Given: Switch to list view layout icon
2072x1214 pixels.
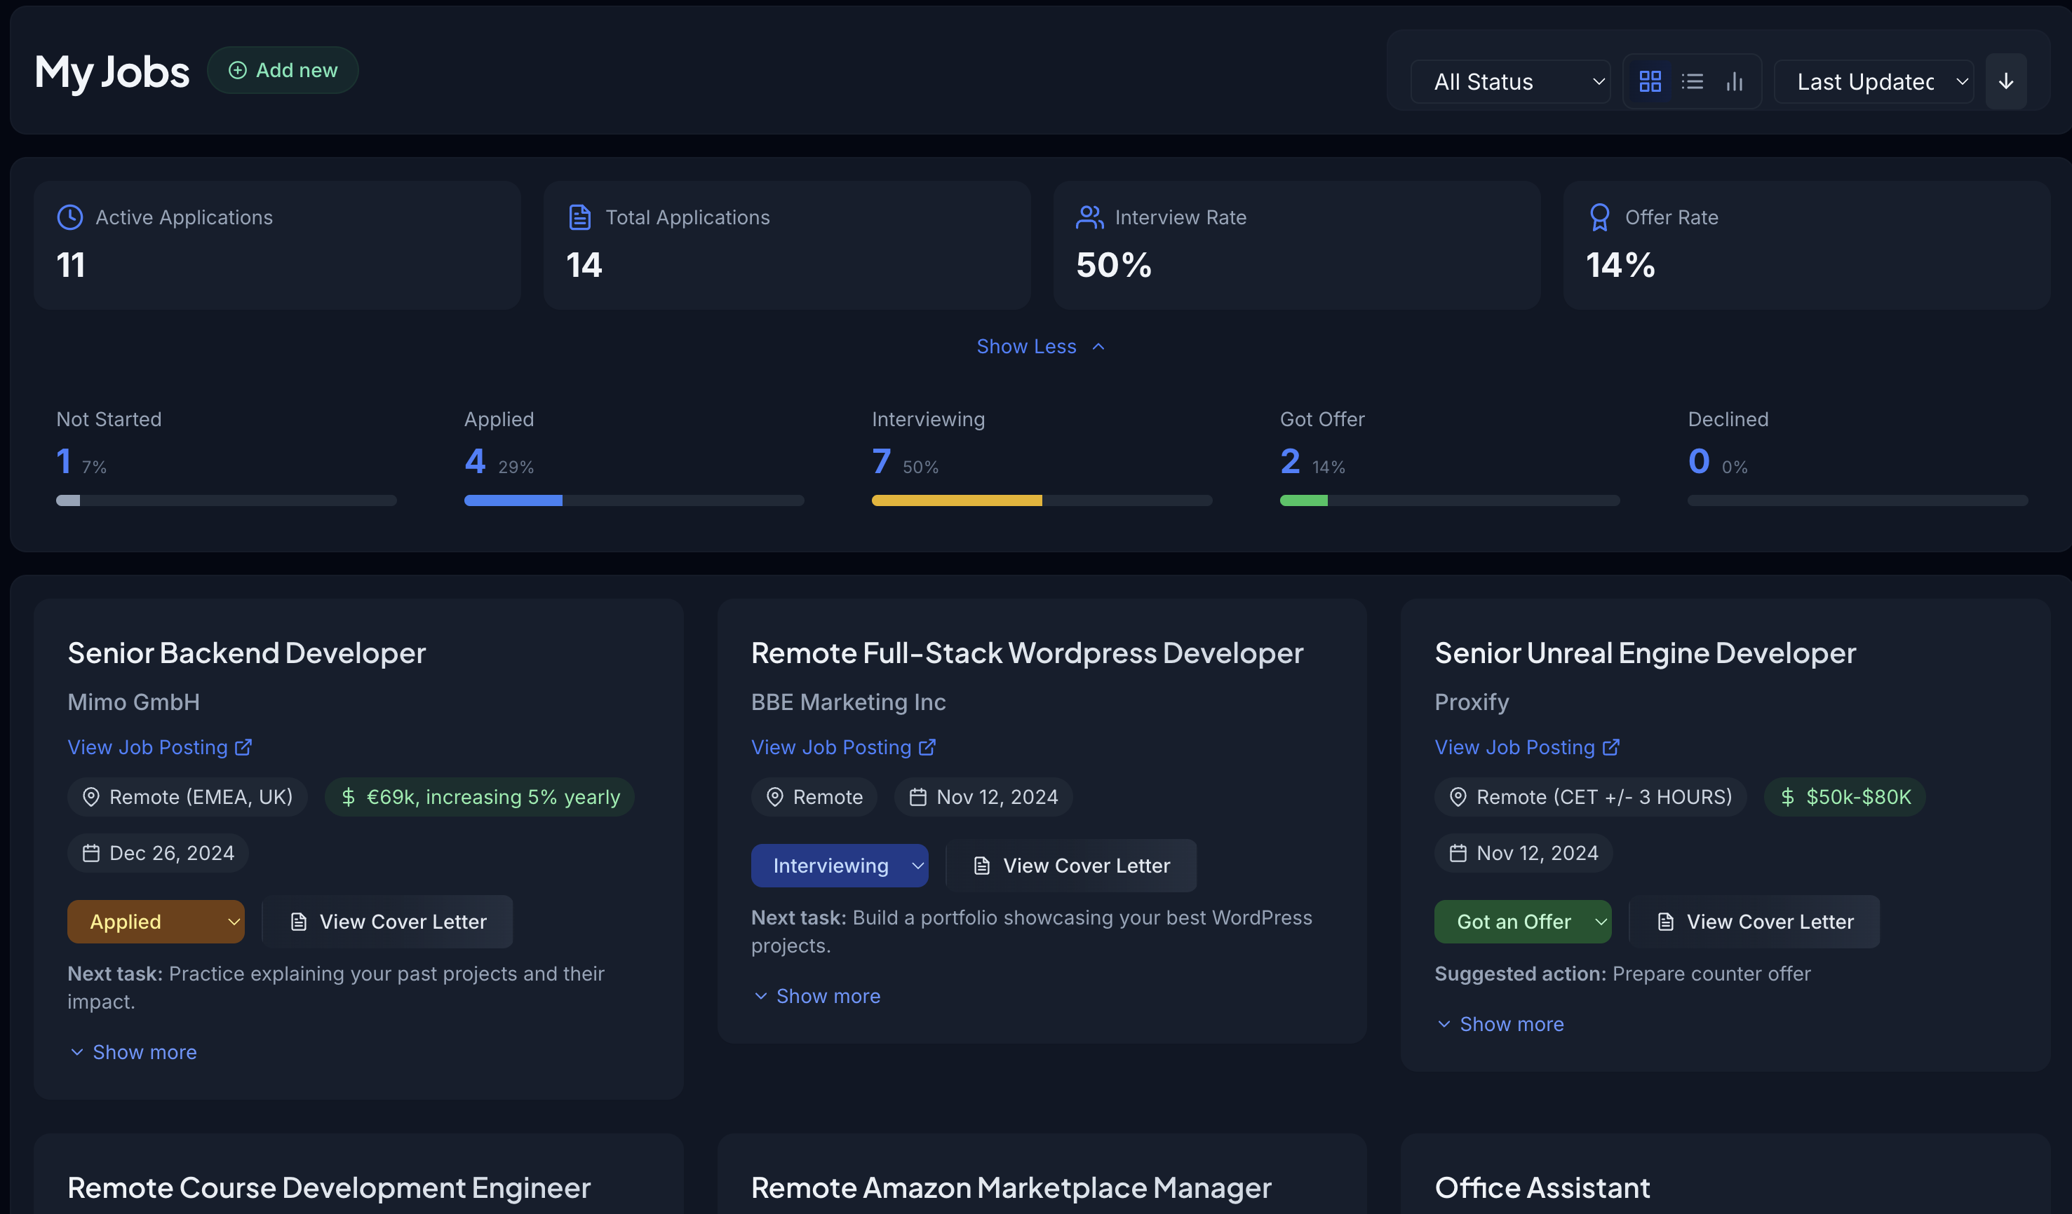Looking at the screenshot, I should (1692, 81).
